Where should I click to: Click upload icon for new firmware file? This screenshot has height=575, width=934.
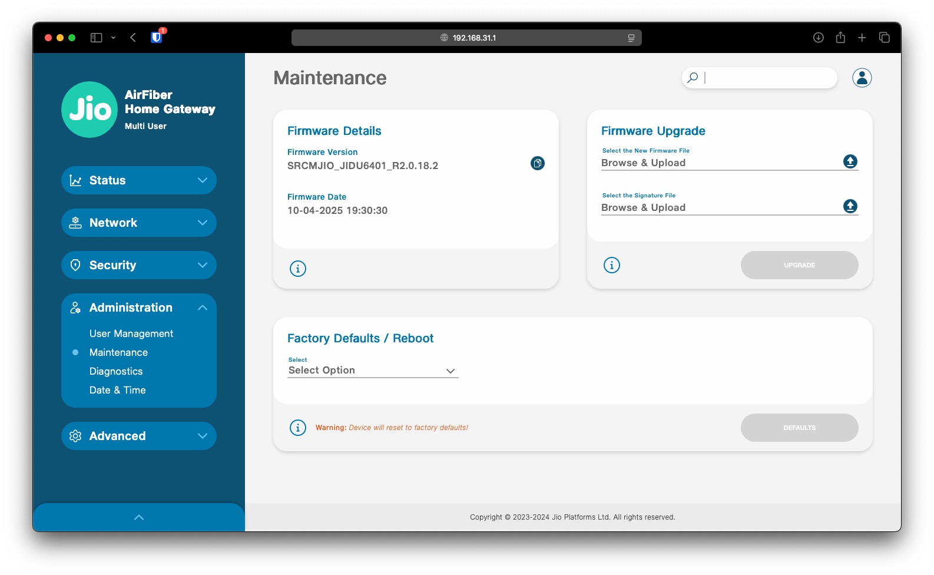coord(850,161)
